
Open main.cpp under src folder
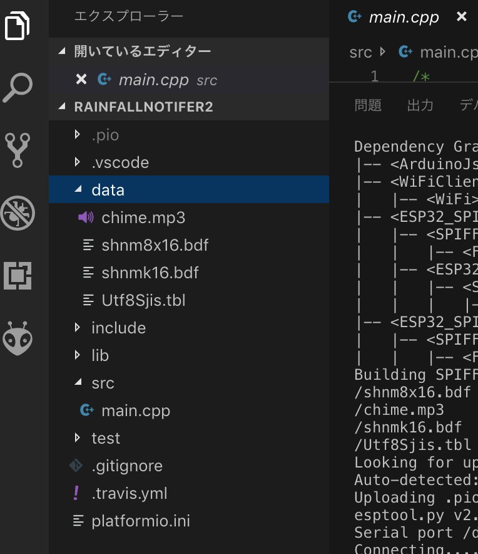(189, 410)
